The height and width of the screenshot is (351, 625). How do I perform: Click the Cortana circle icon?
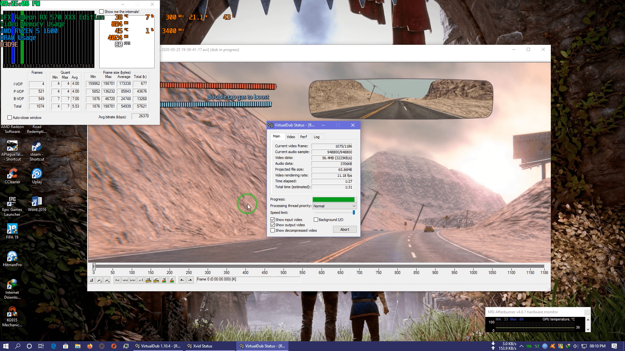tap(29, 346)
